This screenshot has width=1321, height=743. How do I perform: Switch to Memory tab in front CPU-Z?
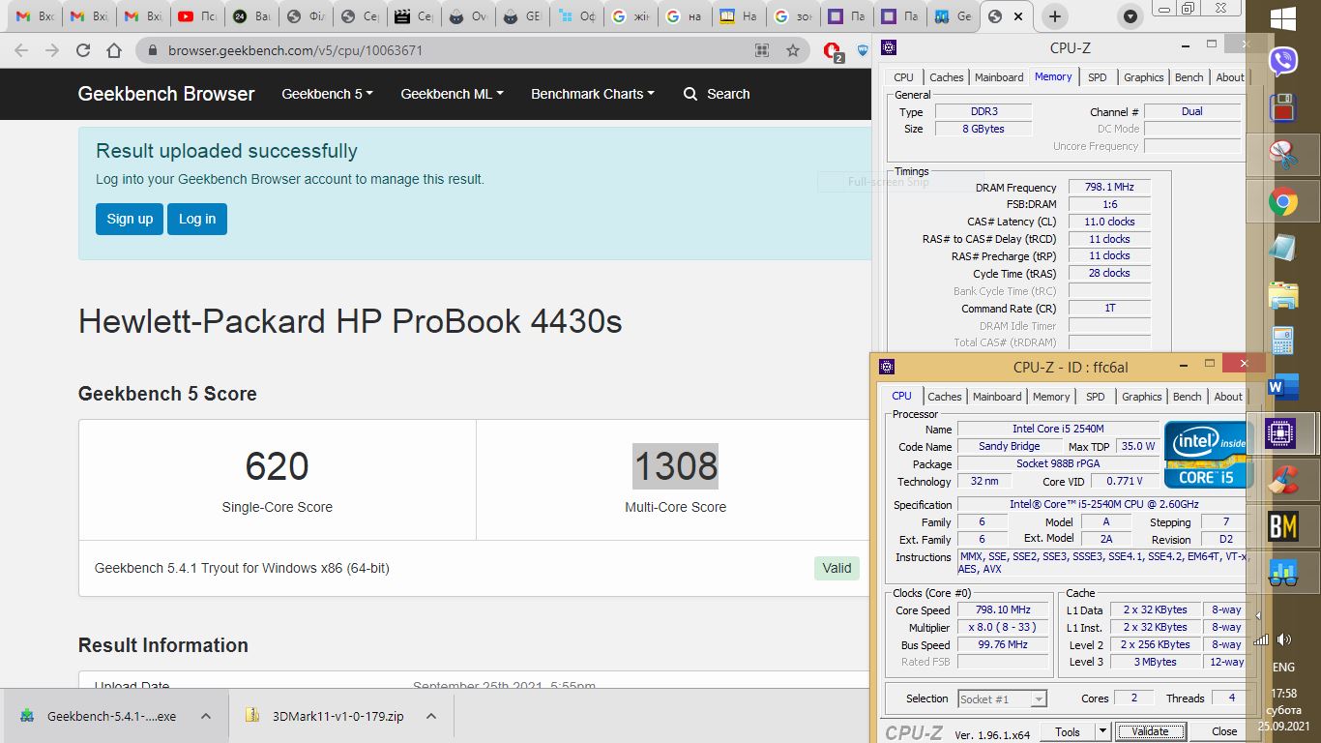pos(1051,396)
